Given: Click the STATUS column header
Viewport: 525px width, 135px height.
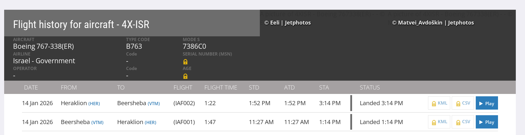Looking at the screenshot, I should [370, 87].
